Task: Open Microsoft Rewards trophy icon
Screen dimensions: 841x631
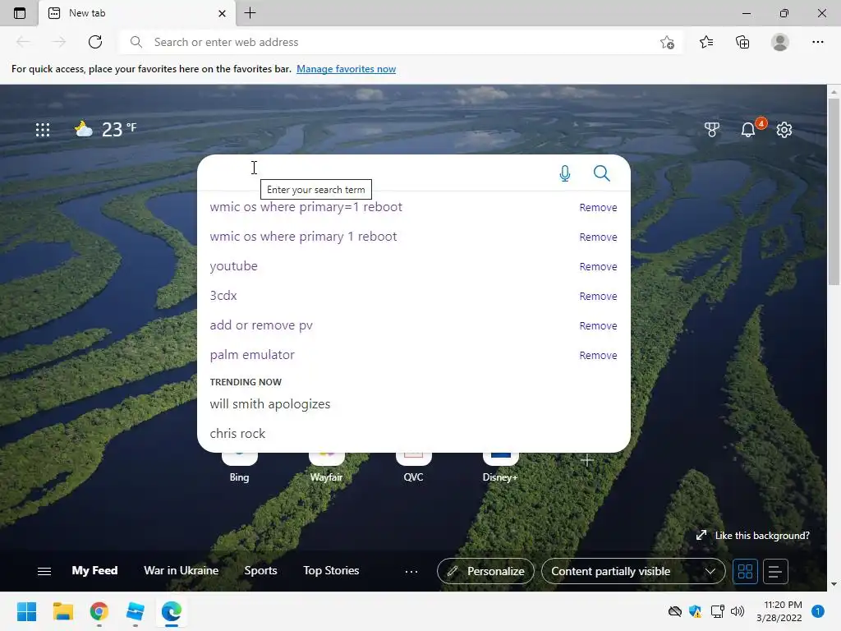Action: pyautogui.click(x=712, y=129)
